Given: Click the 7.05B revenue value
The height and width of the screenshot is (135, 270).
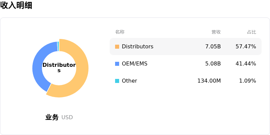Looking at the screenshot, I should click(213, 47).
